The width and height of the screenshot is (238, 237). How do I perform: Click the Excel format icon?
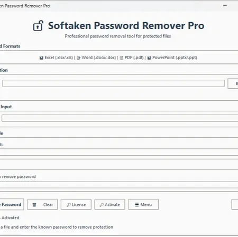pyautogui.click(x=41, y=58)
